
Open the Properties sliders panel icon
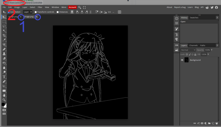click(x=177, y=23)
